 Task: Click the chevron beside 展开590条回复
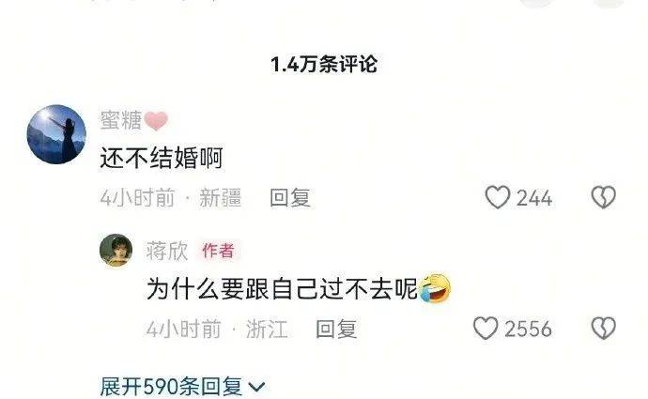tap(256, 387)
